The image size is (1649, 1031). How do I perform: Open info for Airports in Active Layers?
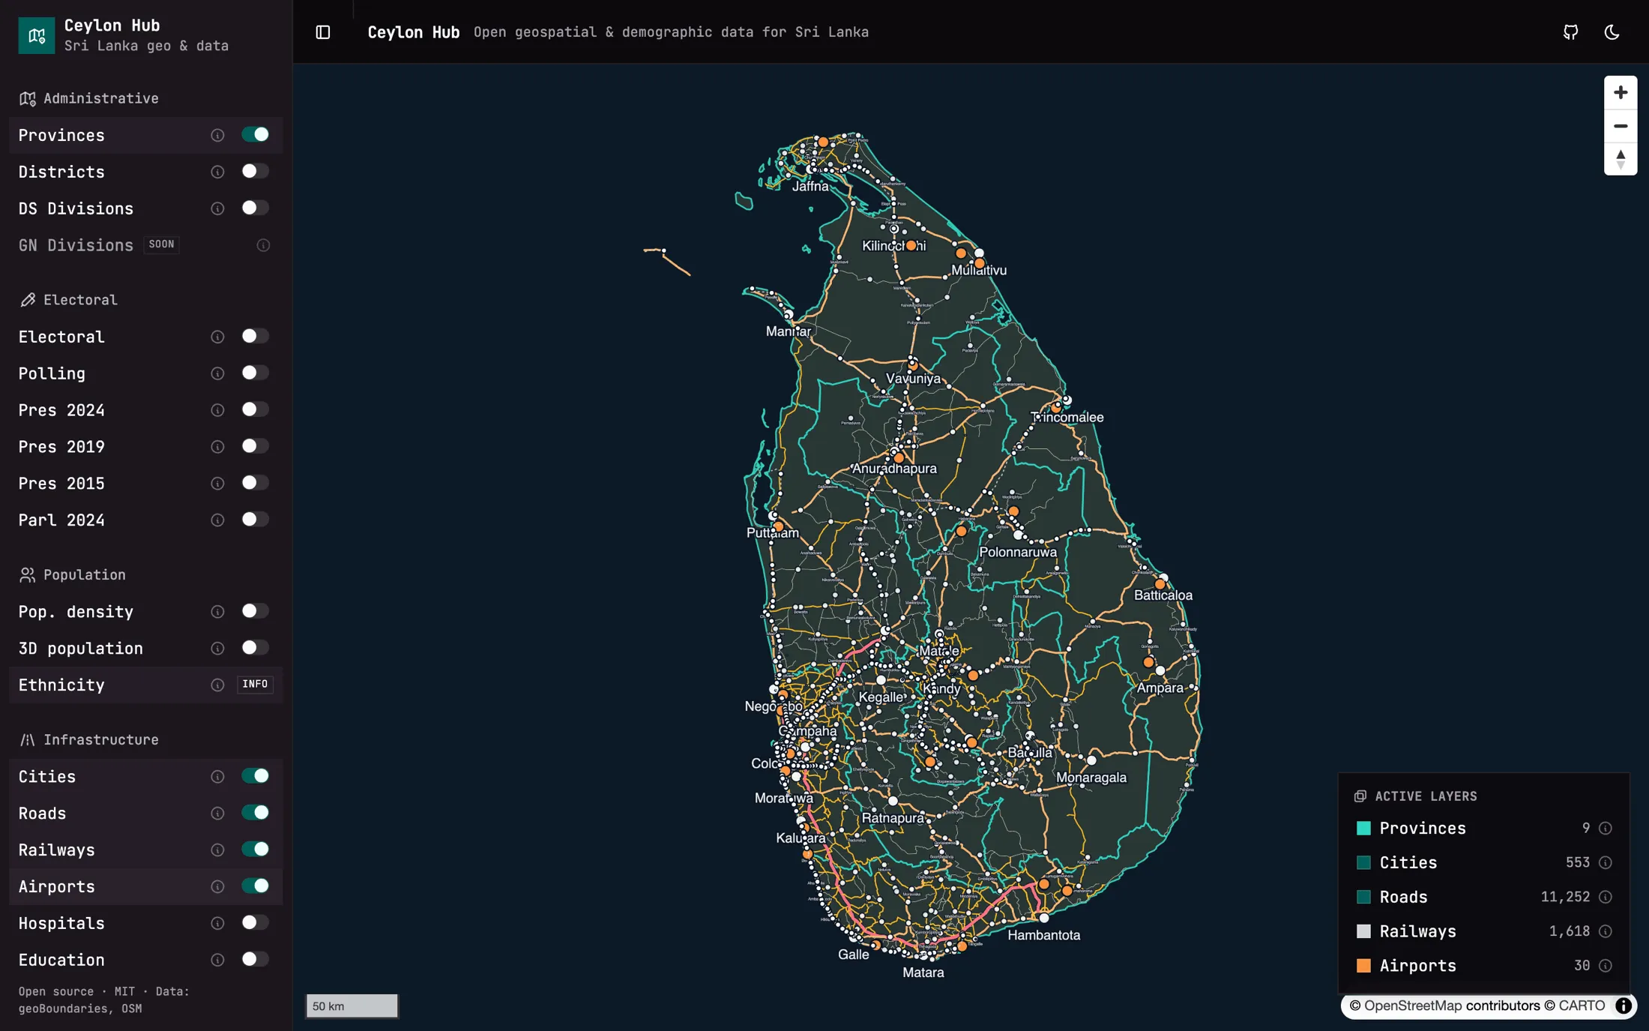coord(1605,966)
